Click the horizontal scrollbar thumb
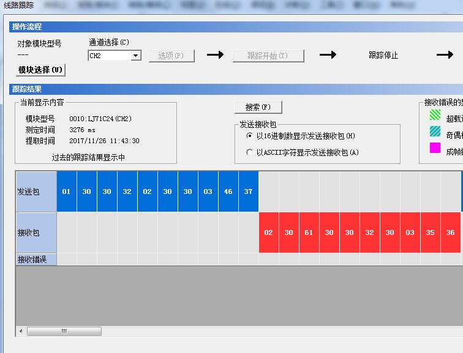This screenshot has width=463, height=353. (x=64, y=331)
